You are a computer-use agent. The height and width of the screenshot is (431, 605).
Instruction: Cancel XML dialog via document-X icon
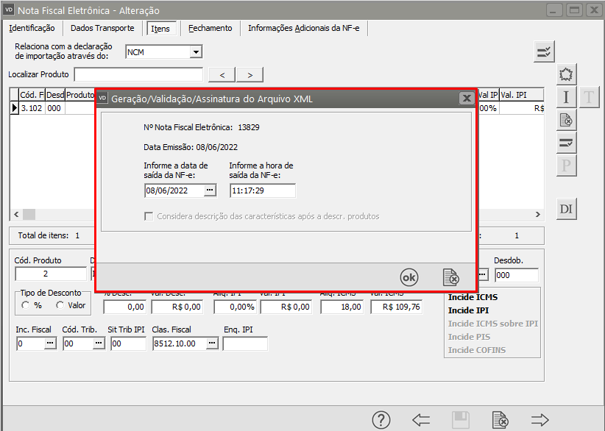[451, 277]
